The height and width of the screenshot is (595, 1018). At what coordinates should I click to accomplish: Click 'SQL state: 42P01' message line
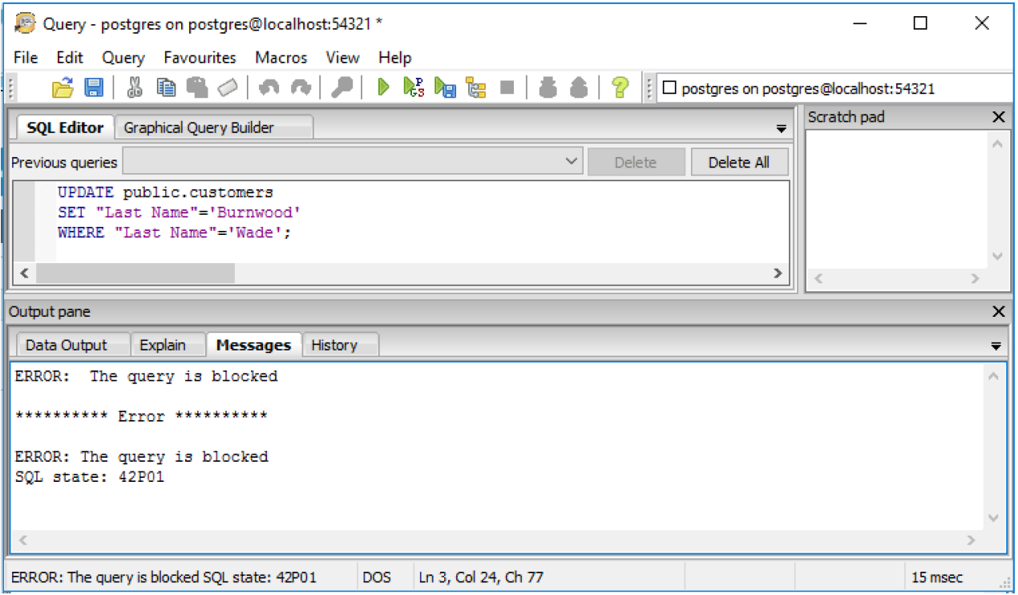[x=90, y=477]
